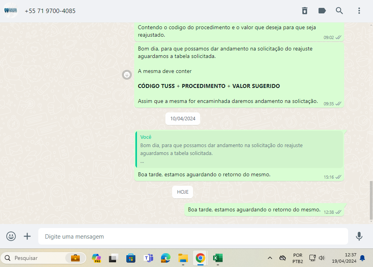Click the plus attach button
Screen dimensions: 373x267
pos(27,236)
